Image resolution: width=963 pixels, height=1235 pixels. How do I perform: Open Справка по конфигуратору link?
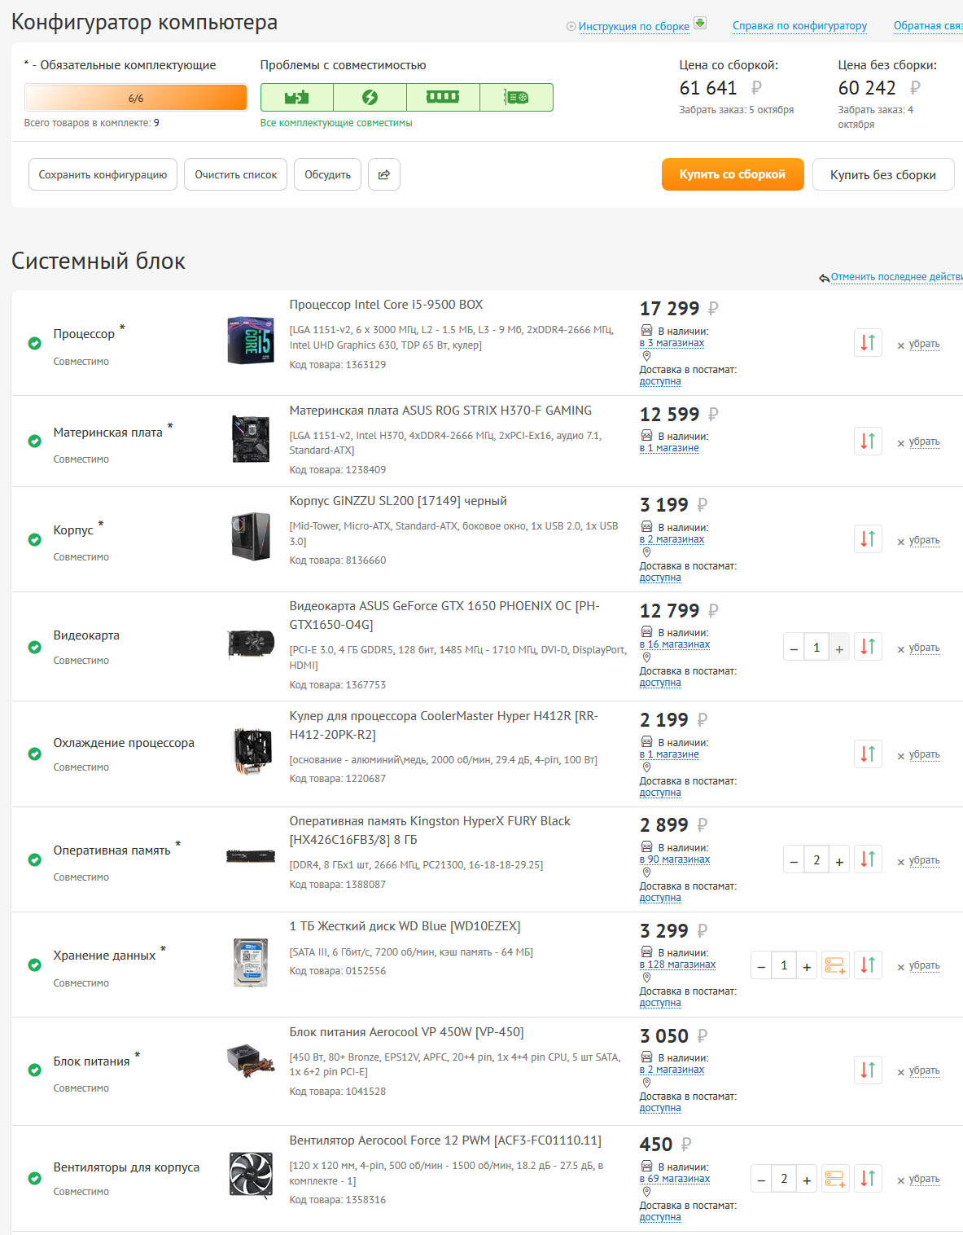click(799, 25)
